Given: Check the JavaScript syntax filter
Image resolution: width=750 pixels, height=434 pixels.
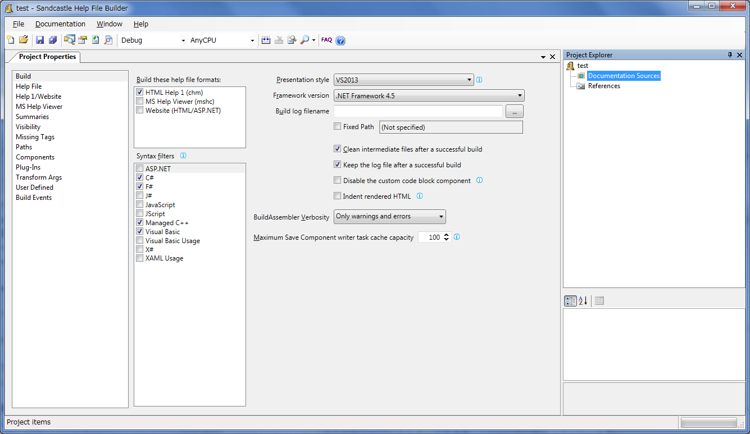Looking at the screenshot, I should (140, 205).
